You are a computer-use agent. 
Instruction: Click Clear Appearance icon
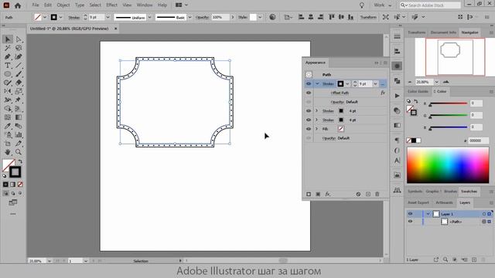point(358,195)
